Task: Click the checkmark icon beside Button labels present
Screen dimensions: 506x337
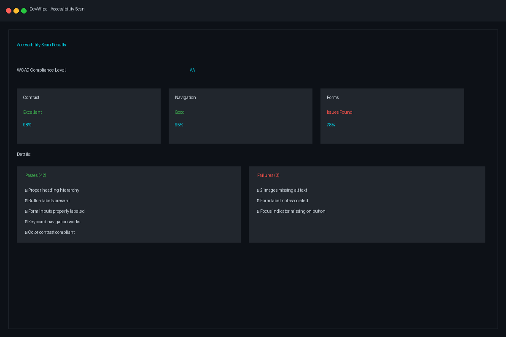Action: [x=26, y=201]
